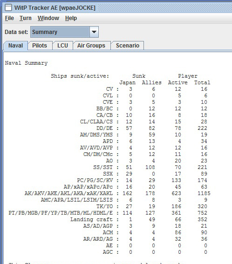Click the TK/YO total value 320
Viewport: 232px width, 264px height.
pyautogui.click(x=202, y=206)
